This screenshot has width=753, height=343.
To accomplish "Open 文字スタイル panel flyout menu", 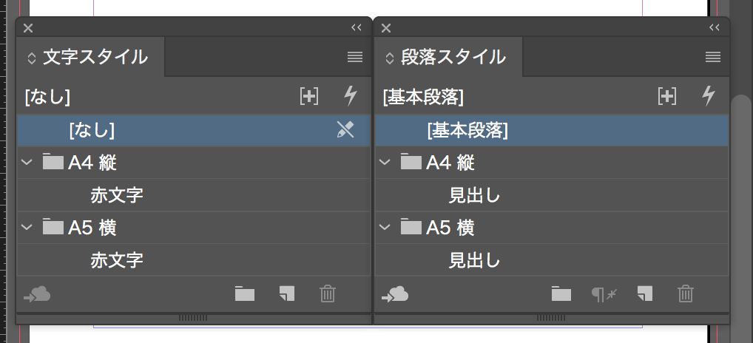I will (355, 58).
